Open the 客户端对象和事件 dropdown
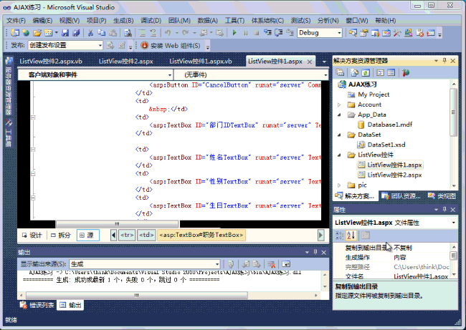The height and width of the screenshot is (330, 466). (170, 74)
